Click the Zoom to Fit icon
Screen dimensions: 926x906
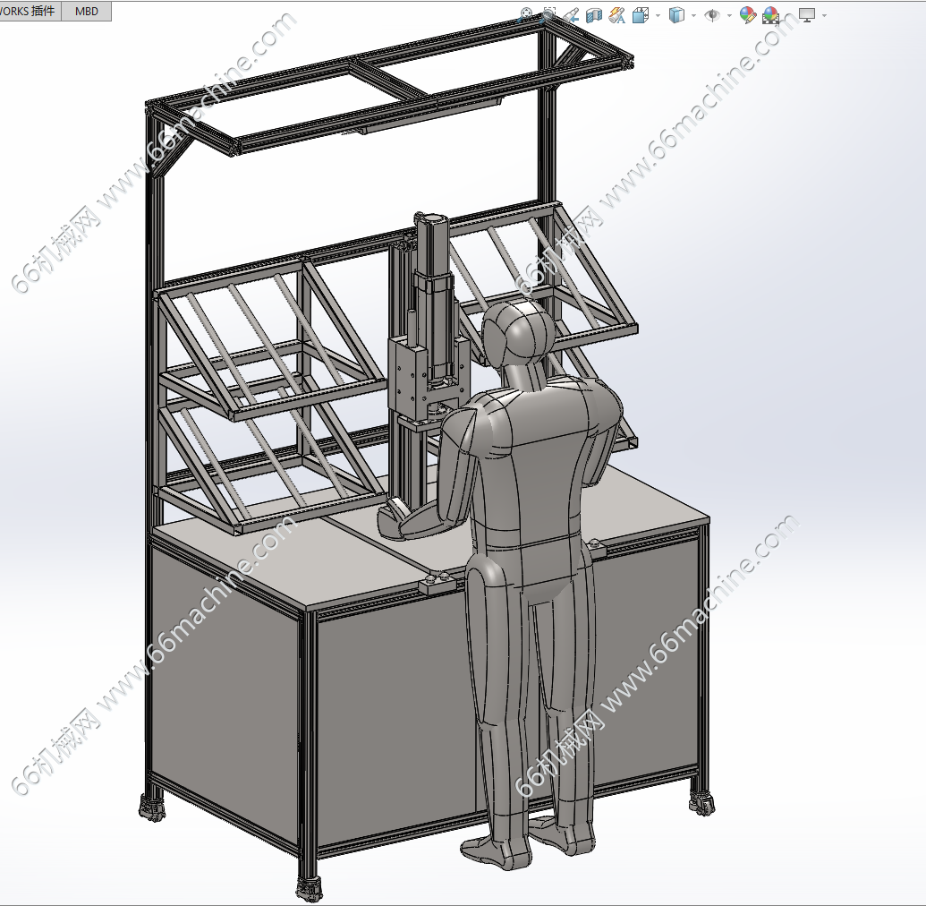click(x=526, y=15)
